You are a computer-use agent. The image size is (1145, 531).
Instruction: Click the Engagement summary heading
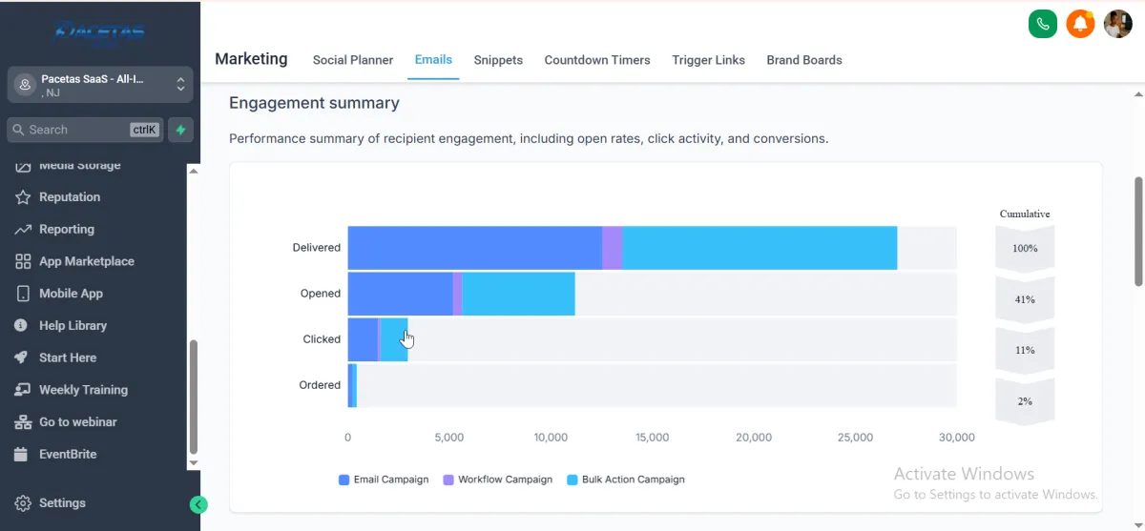314,103
